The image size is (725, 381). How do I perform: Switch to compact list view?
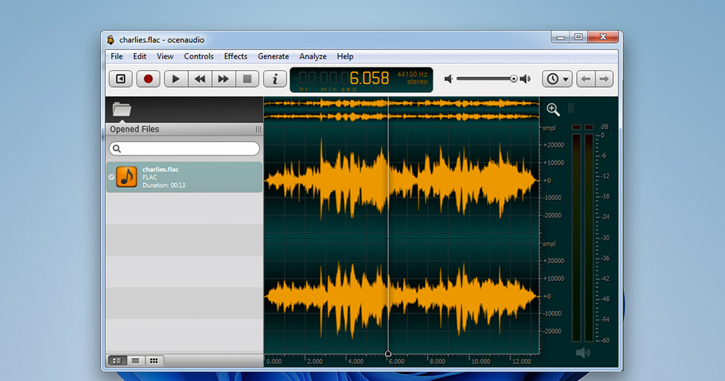136,361
